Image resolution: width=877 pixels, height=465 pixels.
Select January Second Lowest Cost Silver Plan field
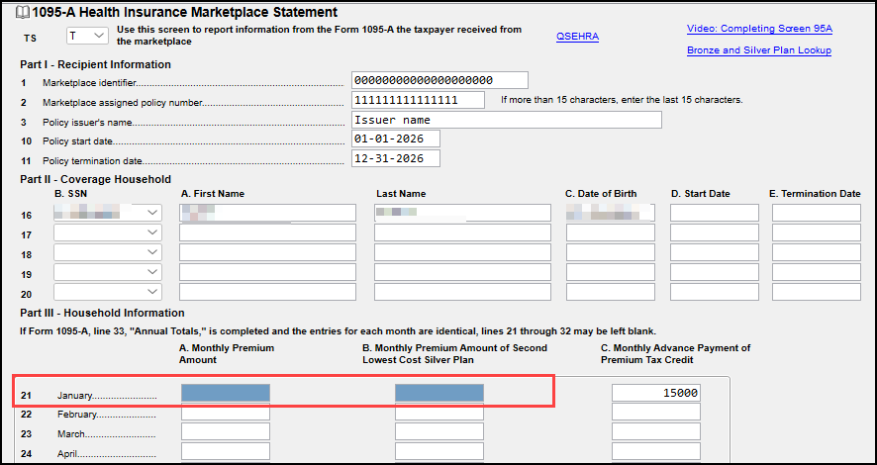(439, 393)
